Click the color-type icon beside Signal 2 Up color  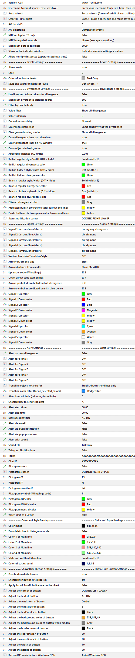coord(4,305)
